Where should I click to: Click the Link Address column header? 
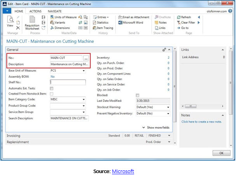[190, 57]
